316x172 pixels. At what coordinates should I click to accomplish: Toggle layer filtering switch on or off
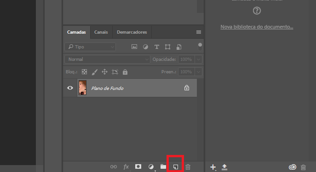200,47
